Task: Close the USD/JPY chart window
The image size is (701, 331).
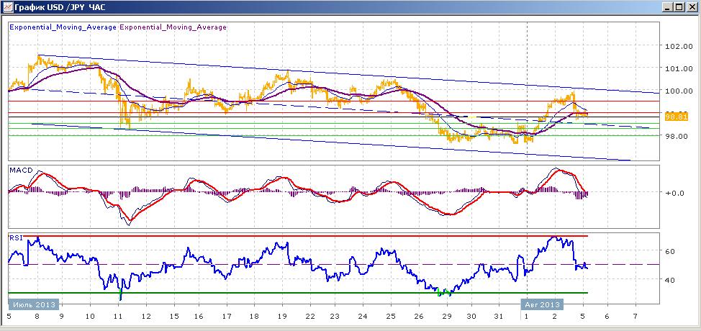Action: point(691,7)
